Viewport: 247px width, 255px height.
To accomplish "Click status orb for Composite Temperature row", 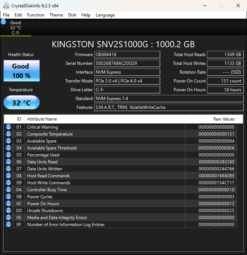I will (8, 134).
